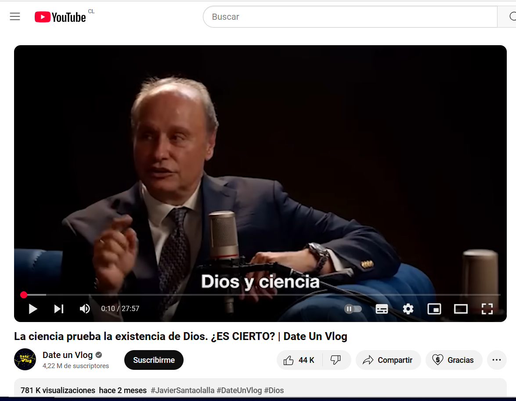Toggle the autoplay switch
The height and width of the screenshot is (401, 516).
coord(353,309)
